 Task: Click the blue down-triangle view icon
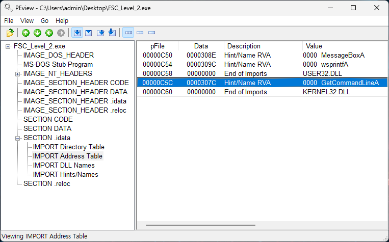(89, 33)
